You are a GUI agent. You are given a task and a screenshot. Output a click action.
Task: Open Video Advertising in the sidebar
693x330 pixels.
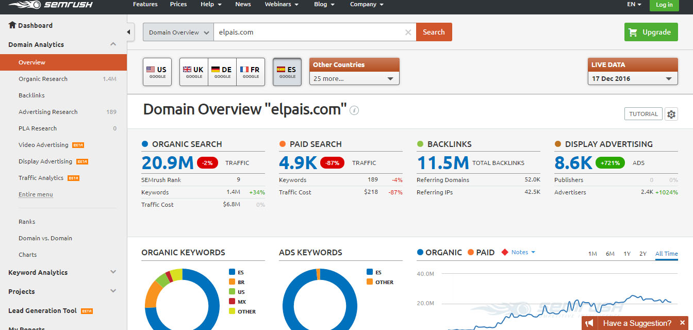pos(43,145)
